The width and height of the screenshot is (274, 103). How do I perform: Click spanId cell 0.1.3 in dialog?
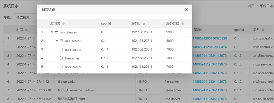coord(105,67)
